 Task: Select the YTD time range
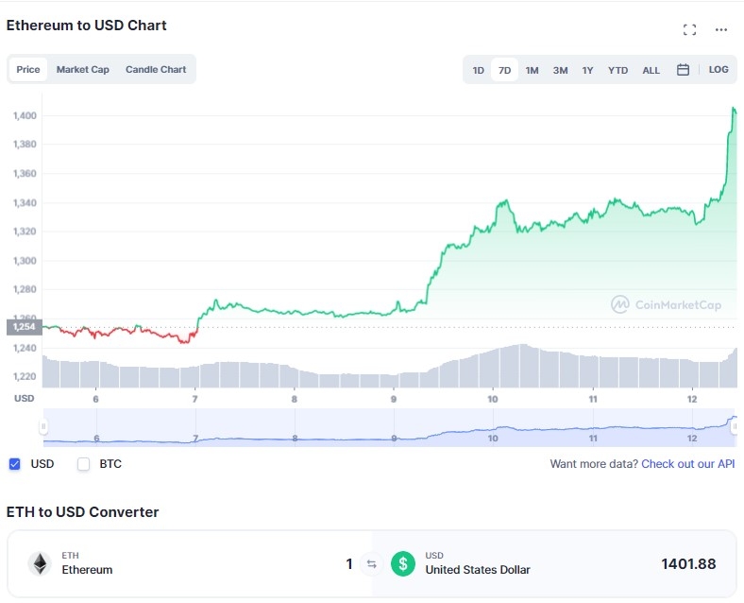click(617, 70)
